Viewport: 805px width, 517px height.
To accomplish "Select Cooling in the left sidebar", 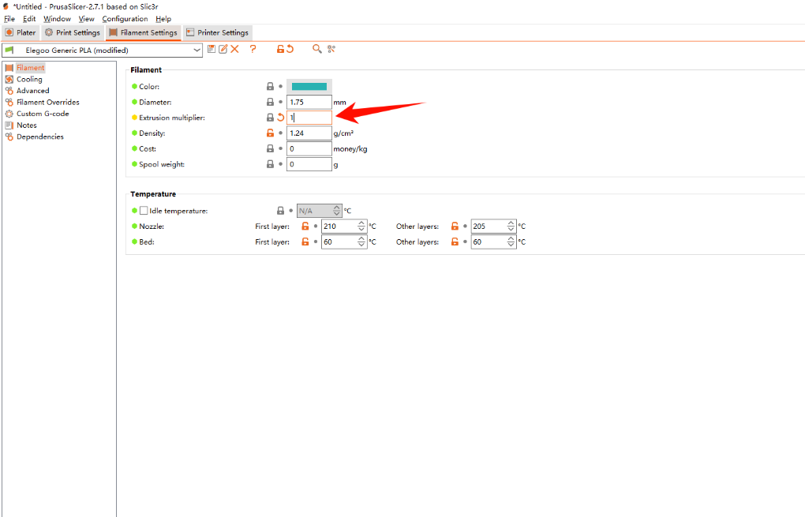I will click(x=29, y=79).
